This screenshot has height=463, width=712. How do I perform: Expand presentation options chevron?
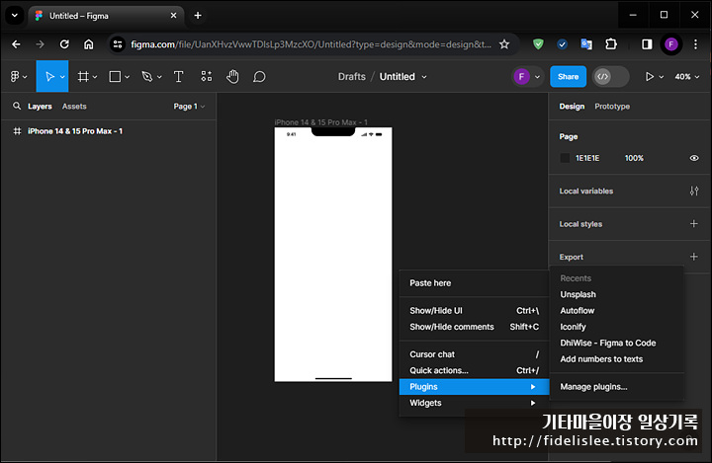pos(662,77)
